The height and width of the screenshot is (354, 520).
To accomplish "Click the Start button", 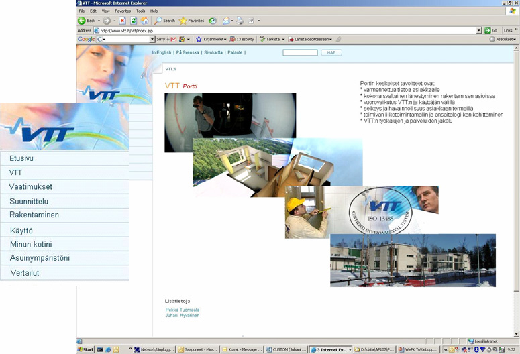I will (86, 349).
